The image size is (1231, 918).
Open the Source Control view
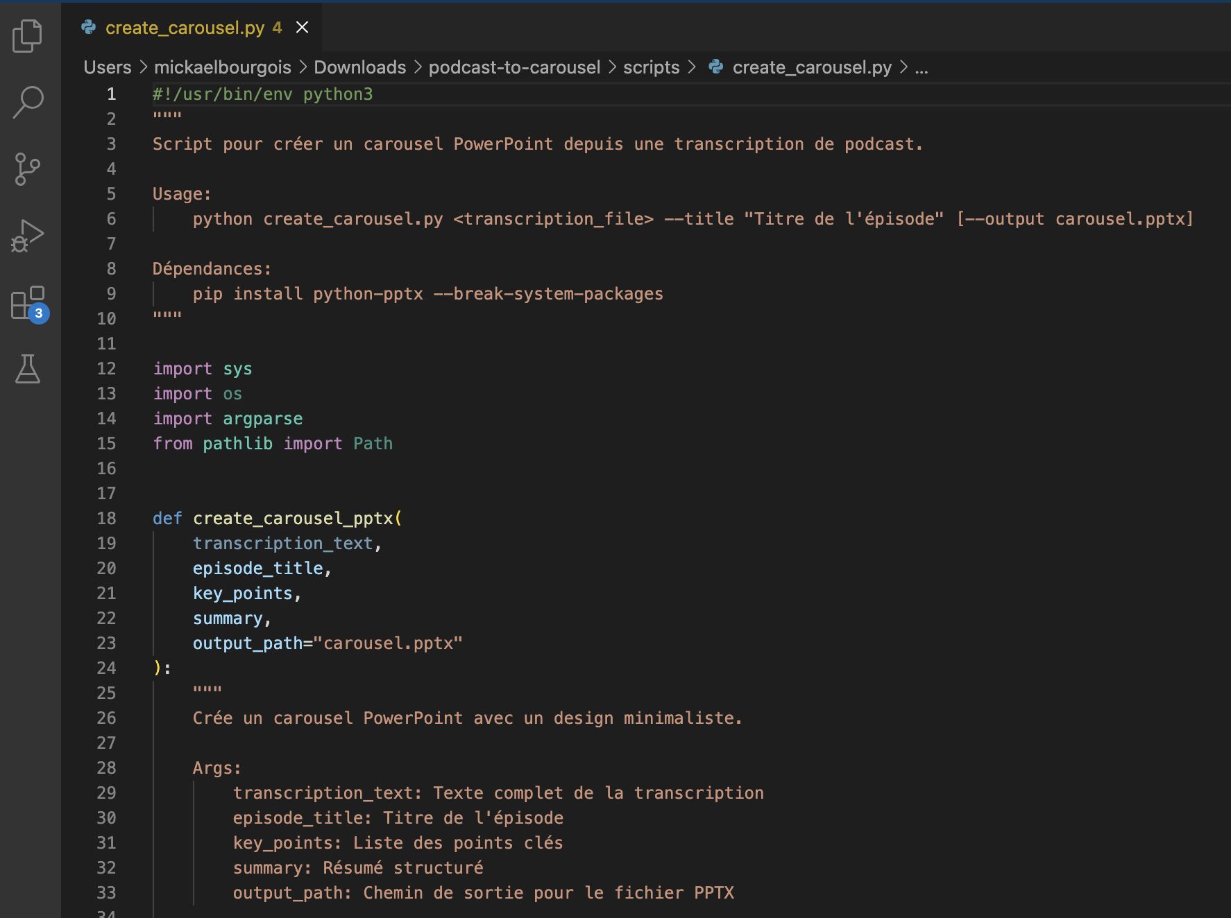[28, 169]
